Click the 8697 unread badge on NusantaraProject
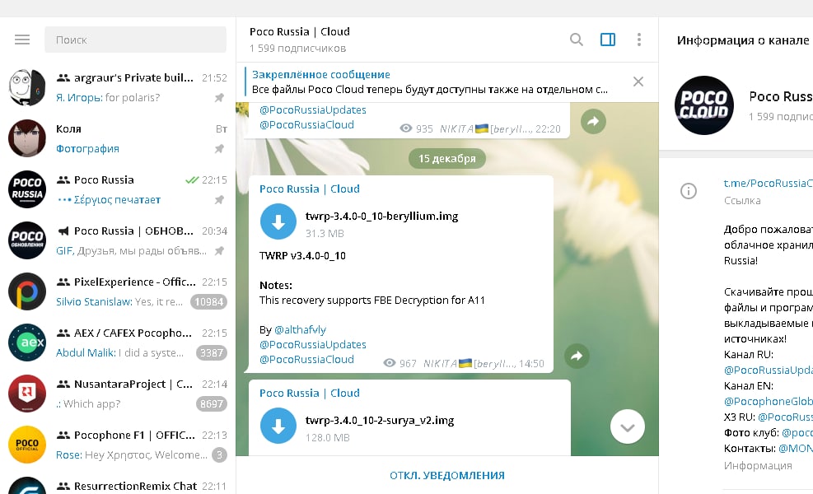The height and width of the screenshot is (494, 813). (211, 403)
